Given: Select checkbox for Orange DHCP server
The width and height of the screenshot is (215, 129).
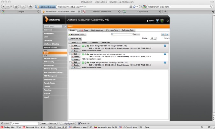Looking at the screenshot, I should pos(70,63).
